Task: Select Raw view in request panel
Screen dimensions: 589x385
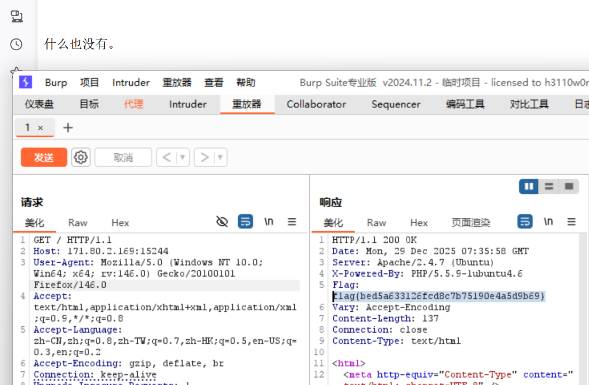Action: click(78, 223)
